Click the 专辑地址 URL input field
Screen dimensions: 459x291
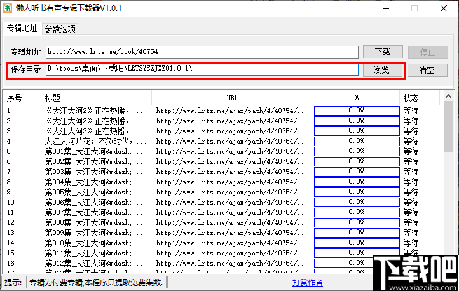click(202, 52)
